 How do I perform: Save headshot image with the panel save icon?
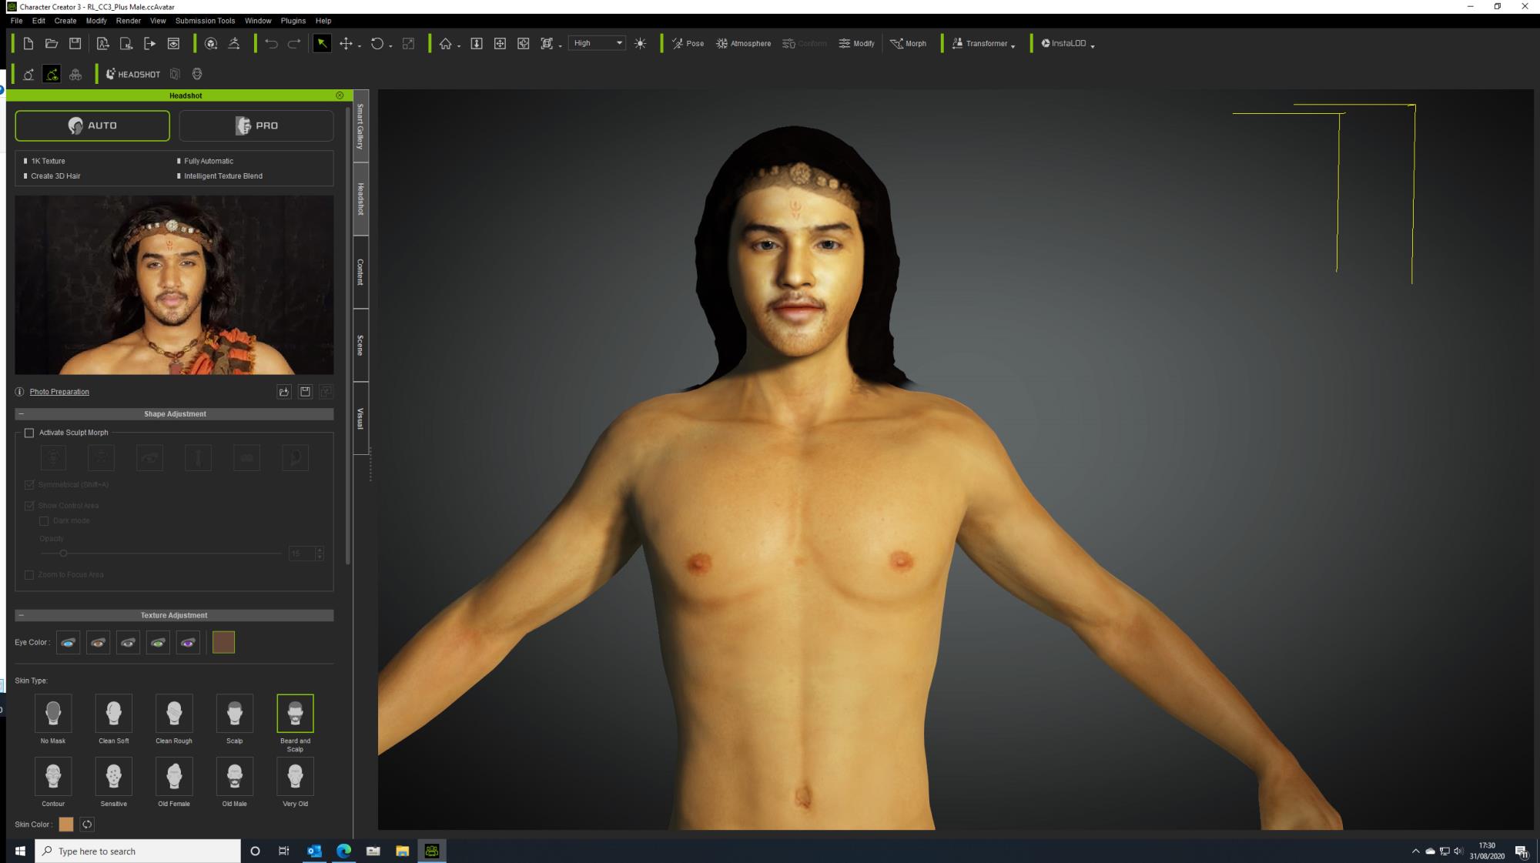click(305, 392)
